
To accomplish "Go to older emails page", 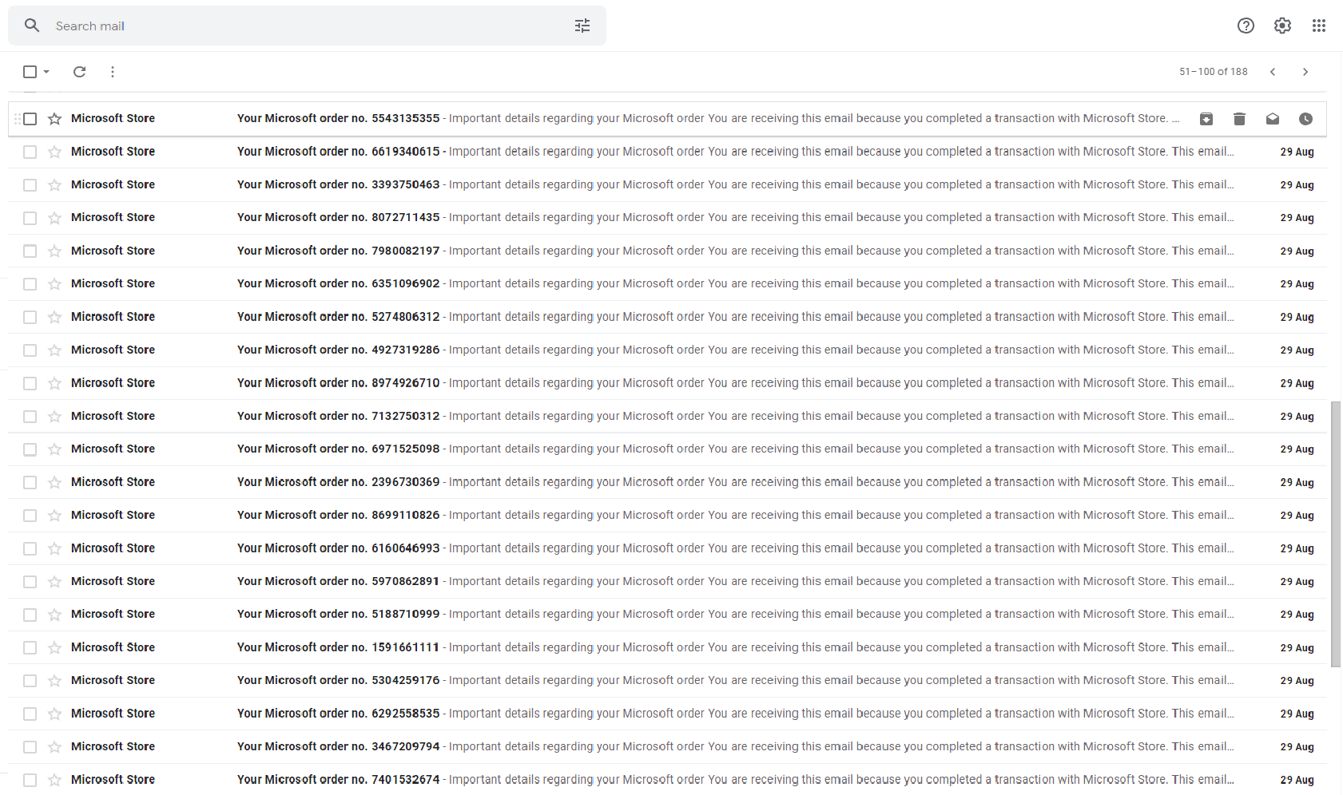I will click(x=1305, y=72).
